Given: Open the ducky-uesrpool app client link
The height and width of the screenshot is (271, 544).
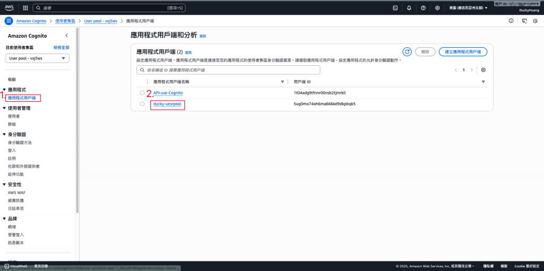Looking at the screenshot, I should click(x=167, y=104).
